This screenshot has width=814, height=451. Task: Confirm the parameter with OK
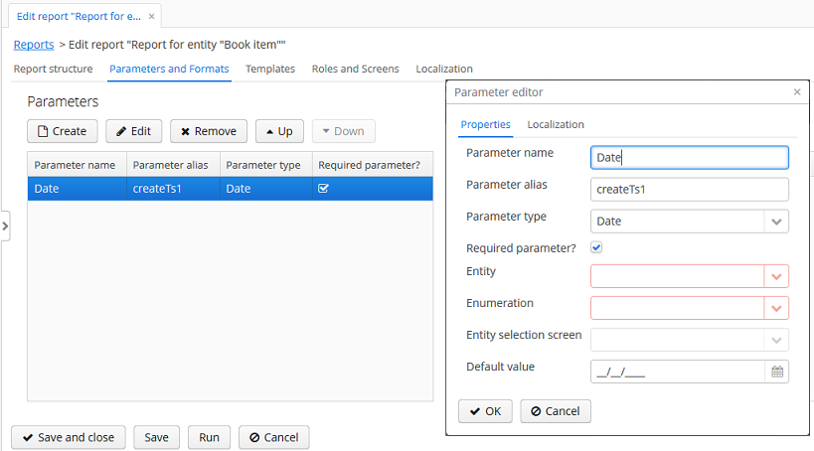(485, 411)
